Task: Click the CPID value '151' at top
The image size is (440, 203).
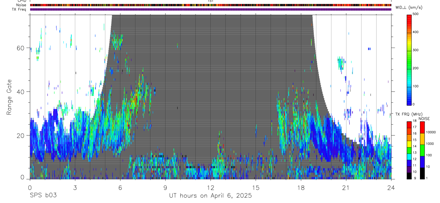Action: [211, 1]
